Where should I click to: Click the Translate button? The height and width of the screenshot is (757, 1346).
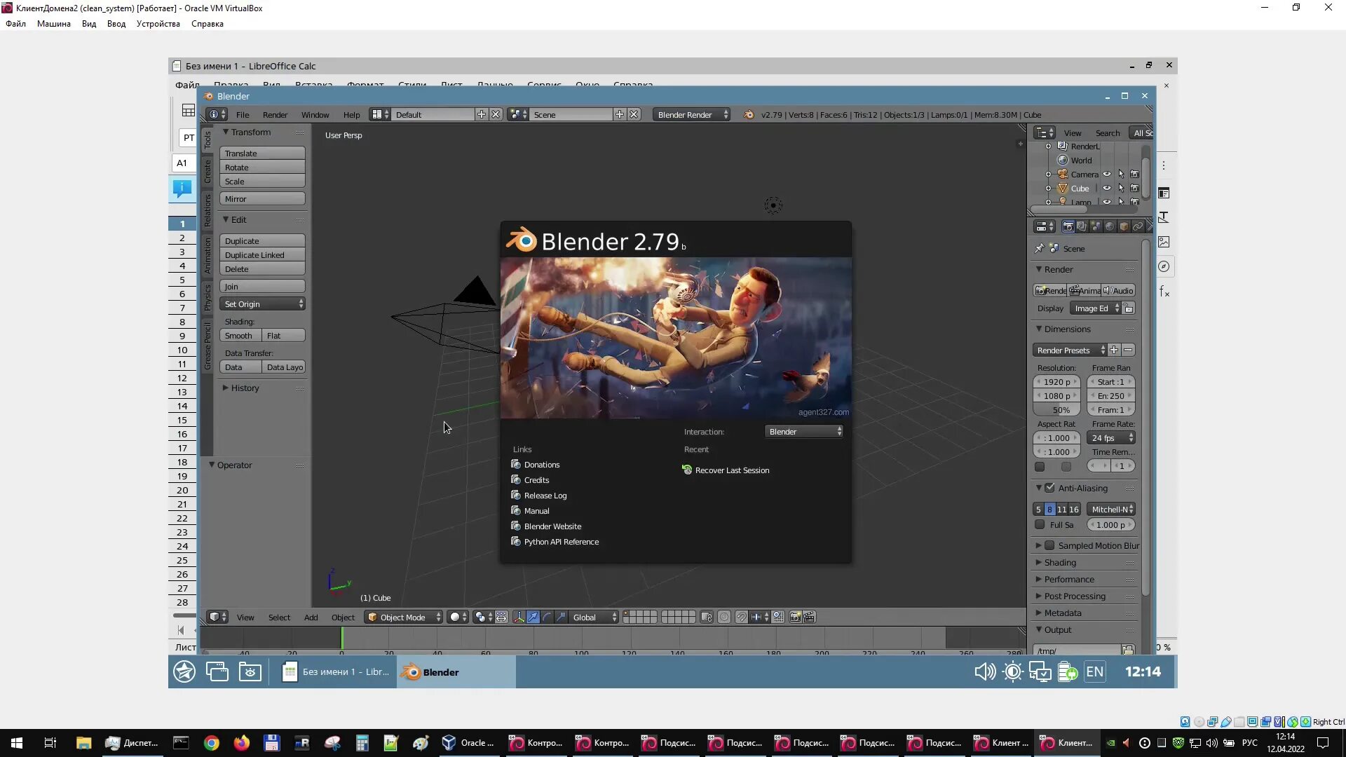tap(262, 154)
